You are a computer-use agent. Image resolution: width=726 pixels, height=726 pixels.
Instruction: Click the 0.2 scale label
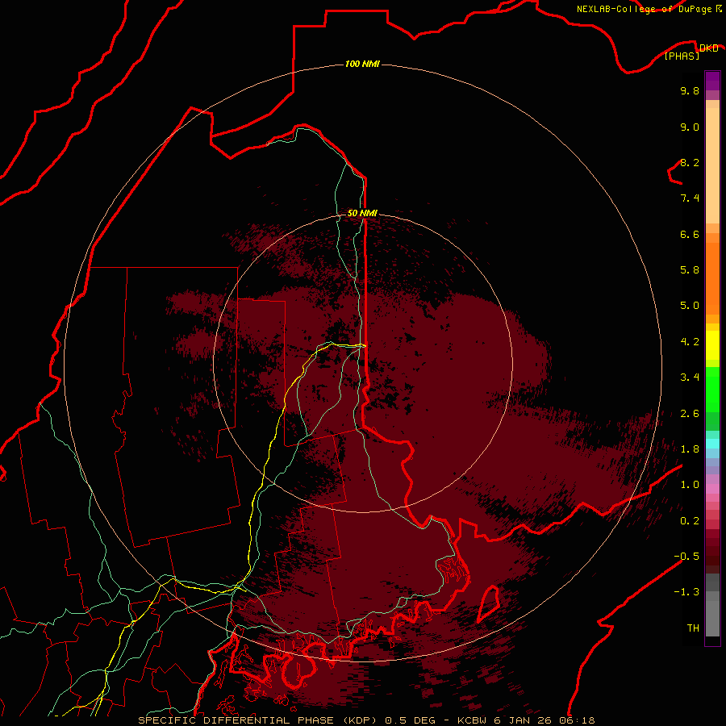(x=690, y=521)
